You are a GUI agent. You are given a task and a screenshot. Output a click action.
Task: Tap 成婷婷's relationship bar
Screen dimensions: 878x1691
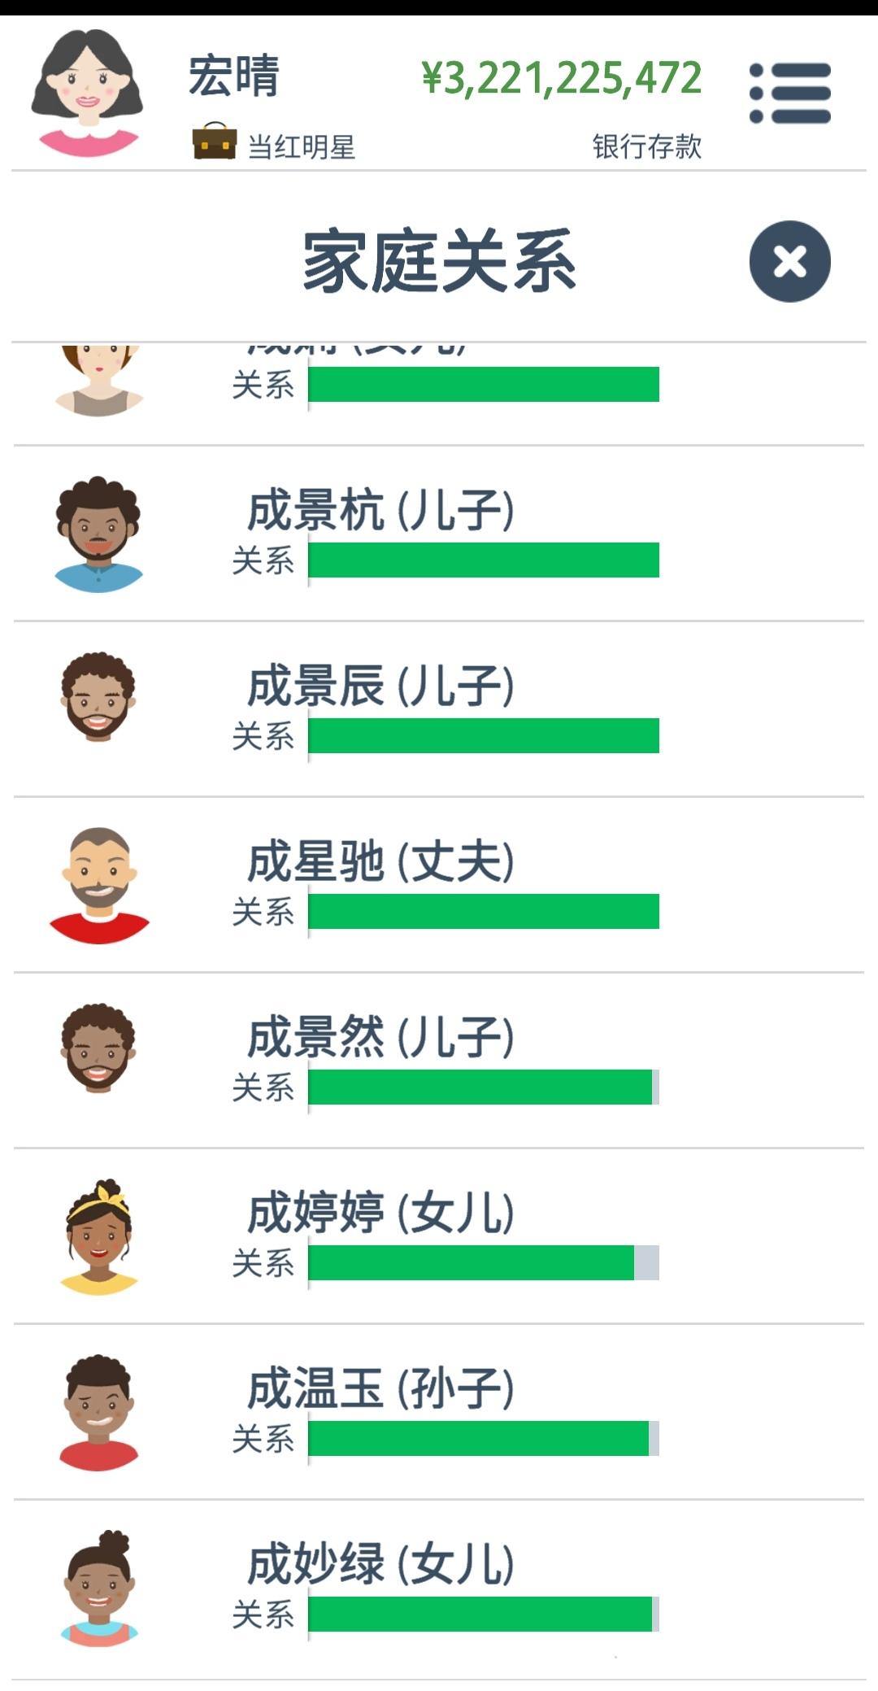click(x=484, y=1262)
